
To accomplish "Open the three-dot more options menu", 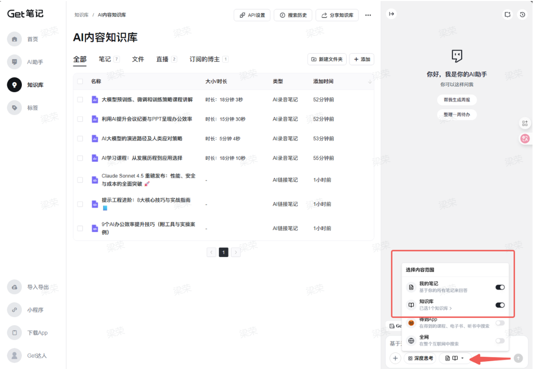I will [368, 15].
